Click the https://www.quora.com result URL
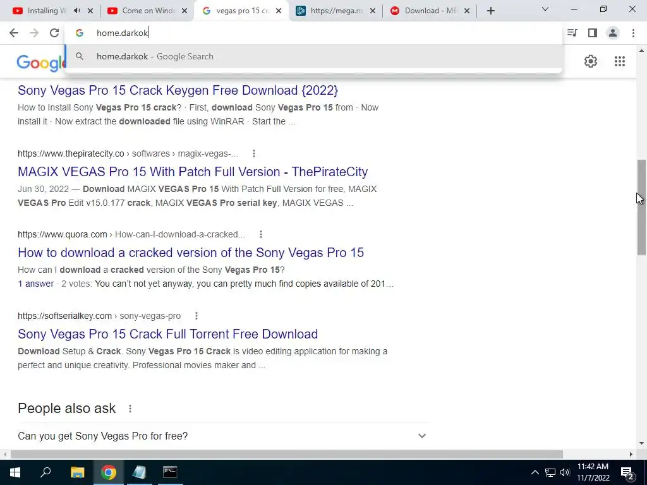 (x=63, y=234)
